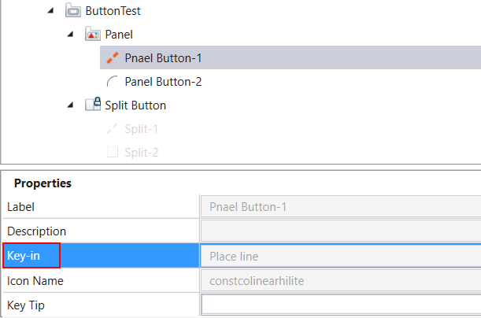Viewport: 481px width, 318px height.
Task: Click the Panel node icon
Action: pos(92,35)
